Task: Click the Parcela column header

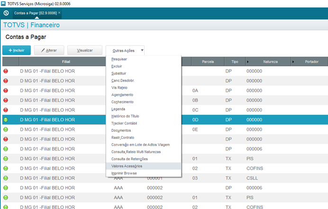Action: 208,62
